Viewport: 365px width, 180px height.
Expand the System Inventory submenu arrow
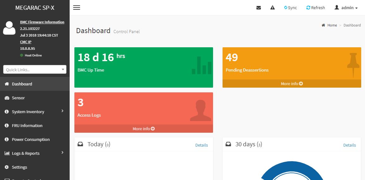point(62,111)
